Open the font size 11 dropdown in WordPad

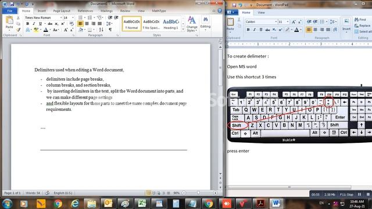tap(288, 22)
